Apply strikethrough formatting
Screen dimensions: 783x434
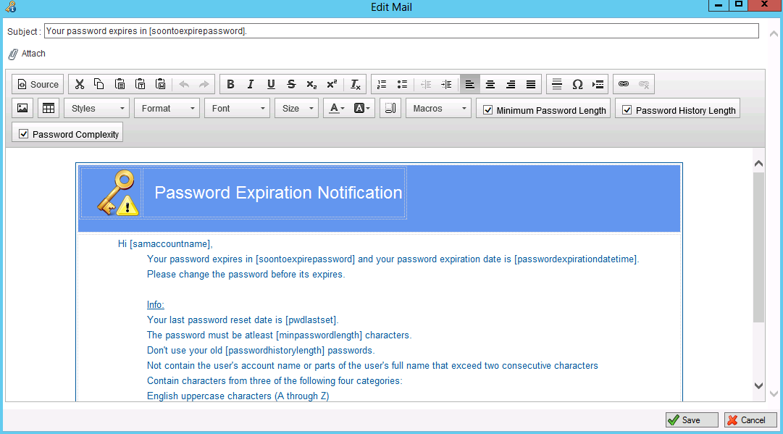click(291, 84)
